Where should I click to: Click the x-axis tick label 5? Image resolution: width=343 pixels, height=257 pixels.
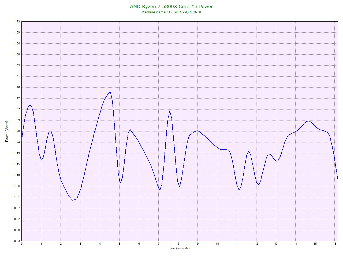[x=119, y=244]
